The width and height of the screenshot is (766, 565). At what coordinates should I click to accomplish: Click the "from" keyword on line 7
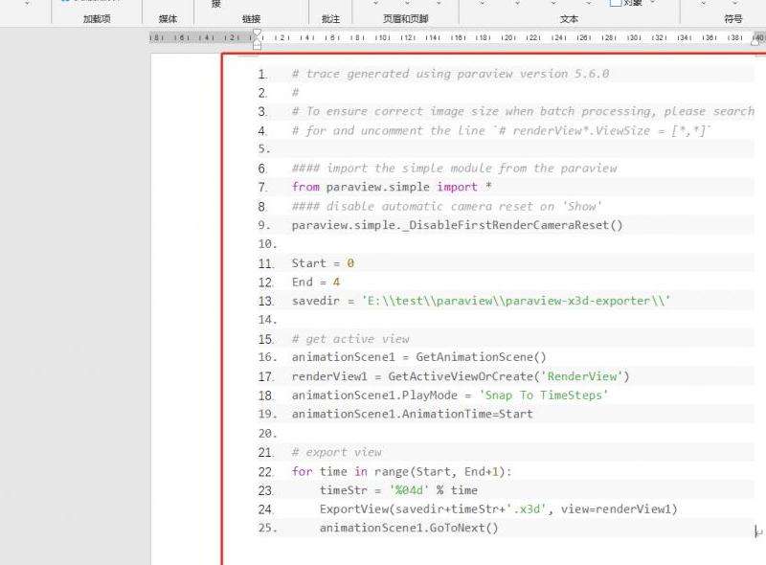tap(305, 187)
